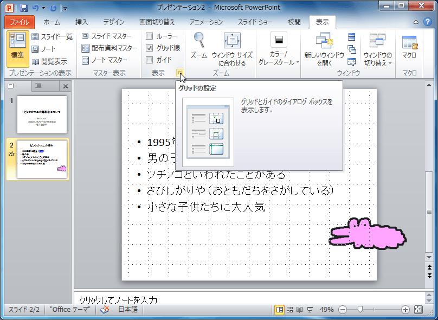The height and width of the screenshot is (320, 438).
Task: Select slide 2 thumbnail
Action: point(42,159)
